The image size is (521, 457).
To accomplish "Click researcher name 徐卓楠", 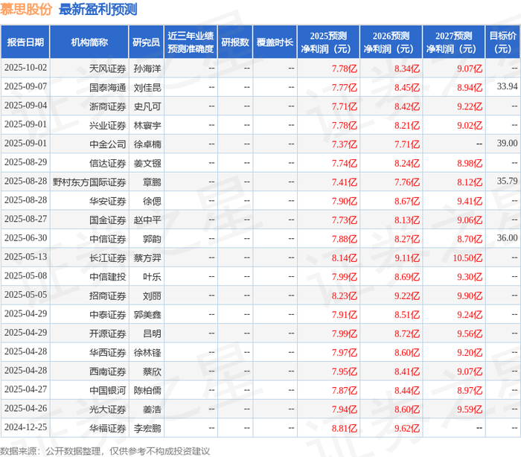I will 147,144.
